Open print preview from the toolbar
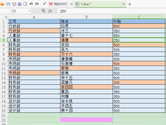Screen dimensions: 166x125 pyautogui.click(x=25, y=4)
